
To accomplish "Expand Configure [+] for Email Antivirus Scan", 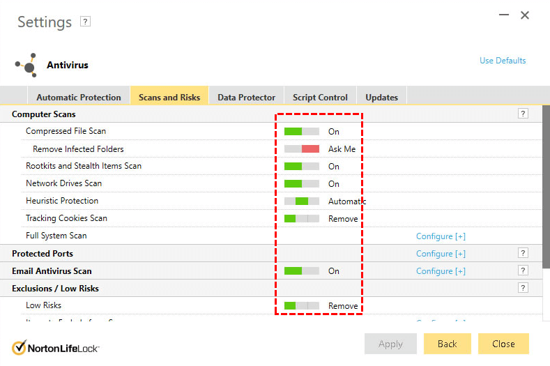I will tap(441, 271).
